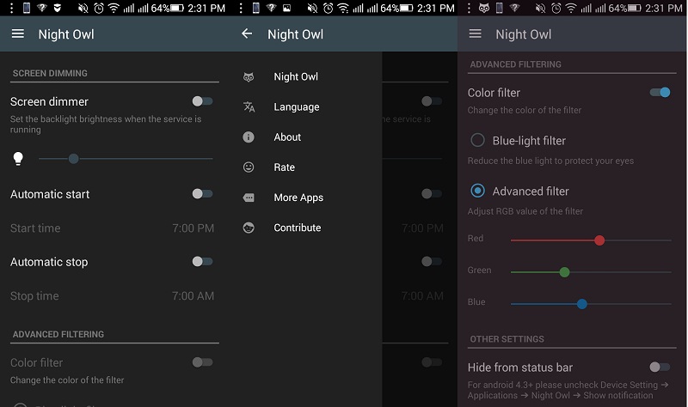Image resolution: width=688 pixels, height=407 pixels.
Task: Open hamburger menu in left Night Owl screen
Action: coord(17,33)
